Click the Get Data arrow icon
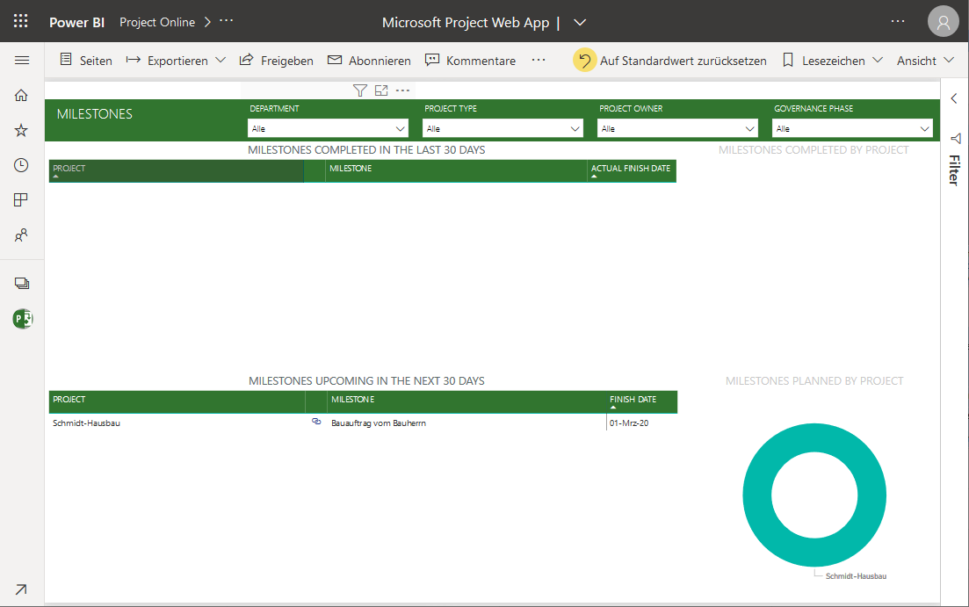This screenshot has width=969, height=607. click(21, 589)
